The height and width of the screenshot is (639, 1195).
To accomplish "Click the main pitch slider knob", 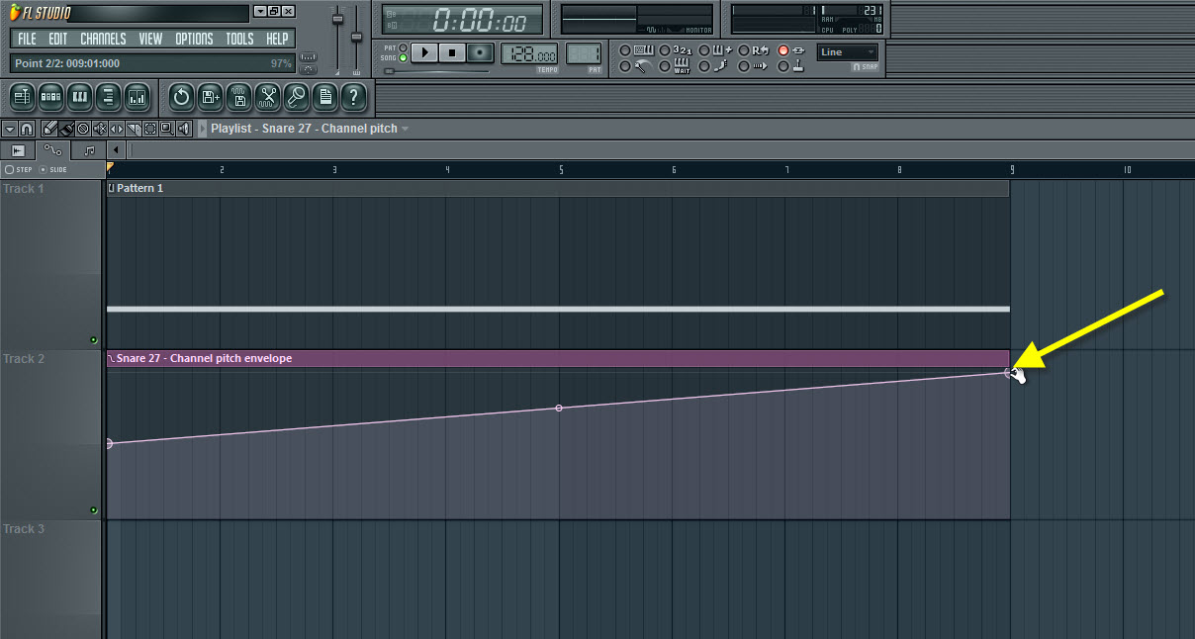I will coord(357,38).
